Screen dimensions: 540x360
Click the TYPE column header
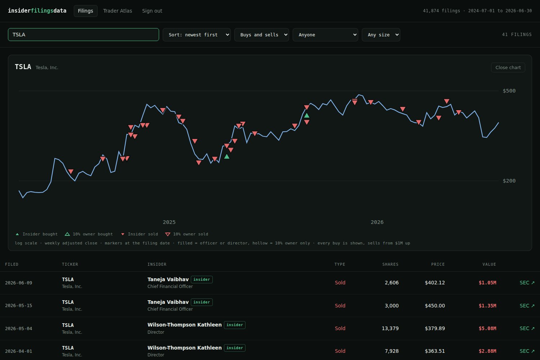340,264
